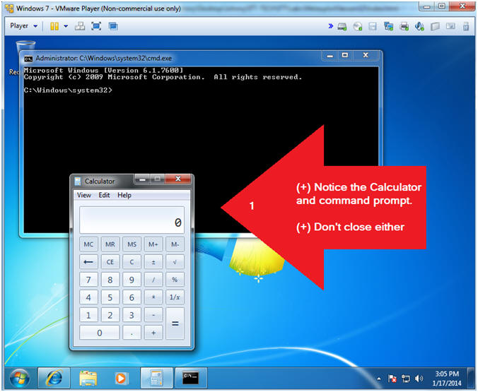Enter full screen mode via toolbar icon
The width and height of the screenshot is (478, 392).
coord(96,26)
